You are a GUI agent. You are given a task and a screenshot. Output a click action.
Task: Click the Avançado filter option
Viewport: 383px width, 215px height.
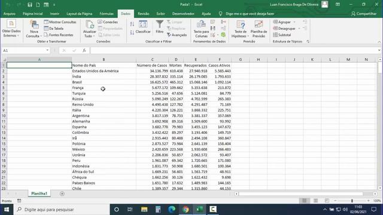click(177, 35)
